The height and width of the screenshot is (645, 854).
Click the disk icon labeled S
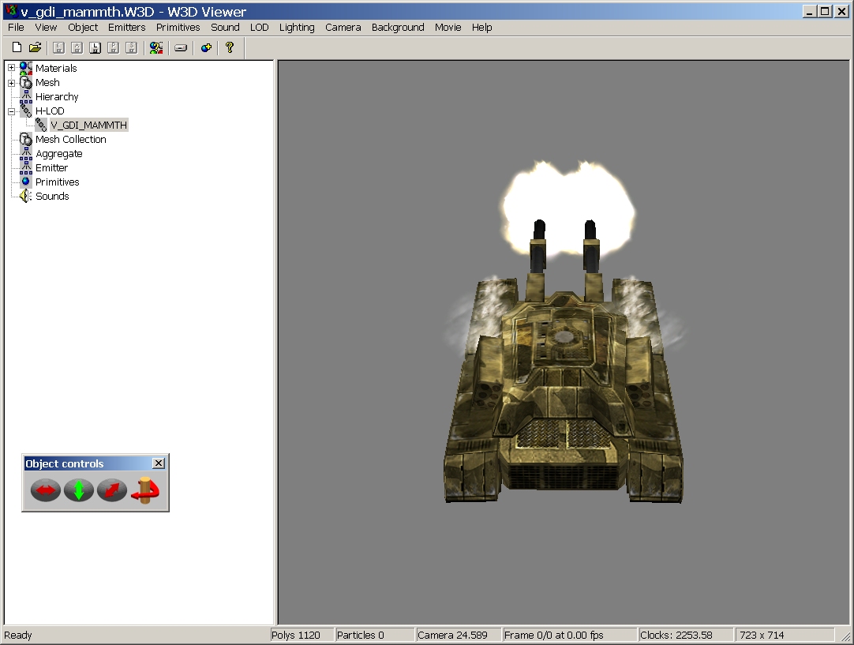[x=131, y=48]
